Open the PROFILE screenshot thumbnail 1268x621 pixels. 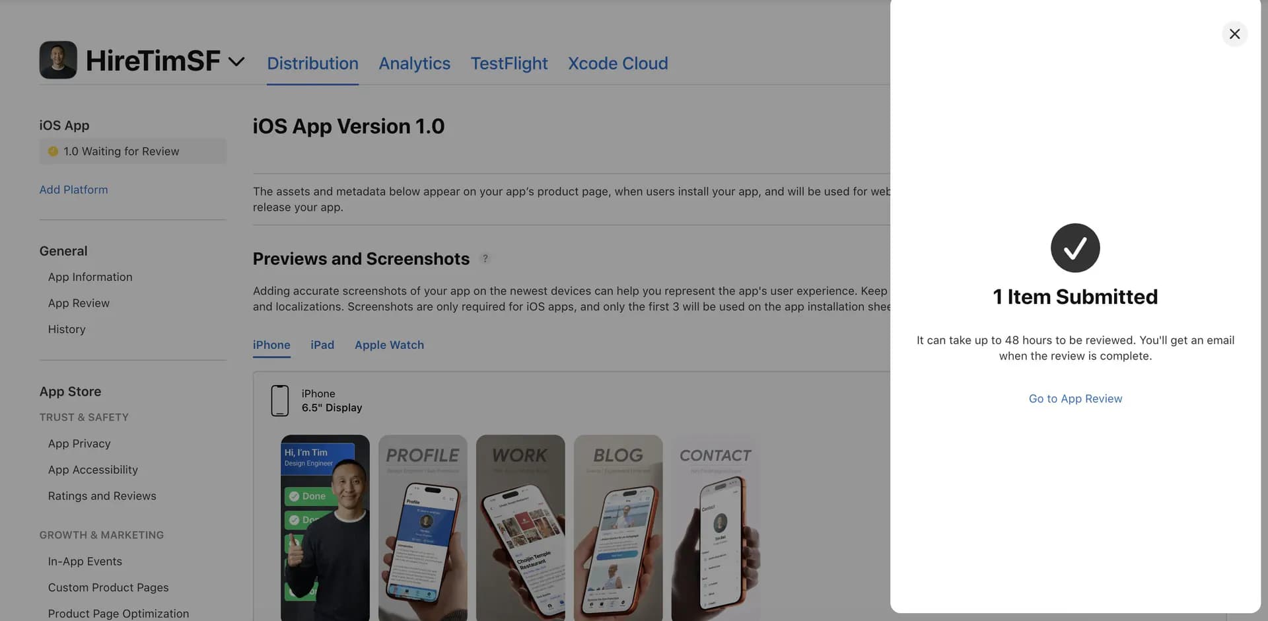pyautogui.click(x=423, y=527)
